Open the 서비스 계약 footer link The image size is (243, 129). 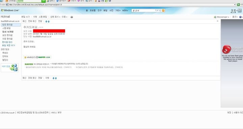56,112
